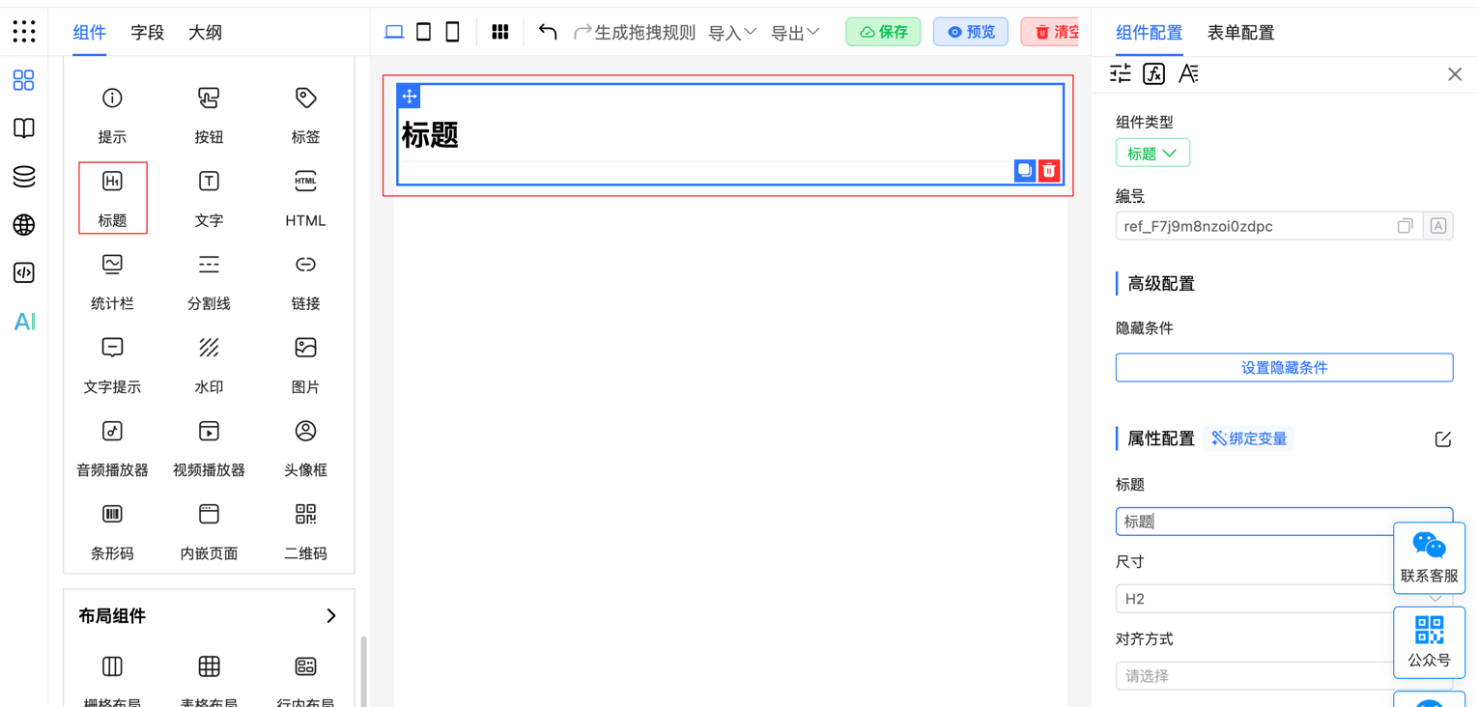Open the AI panel in the left sidebar
1478x707 pixels.
pos(23,322)
